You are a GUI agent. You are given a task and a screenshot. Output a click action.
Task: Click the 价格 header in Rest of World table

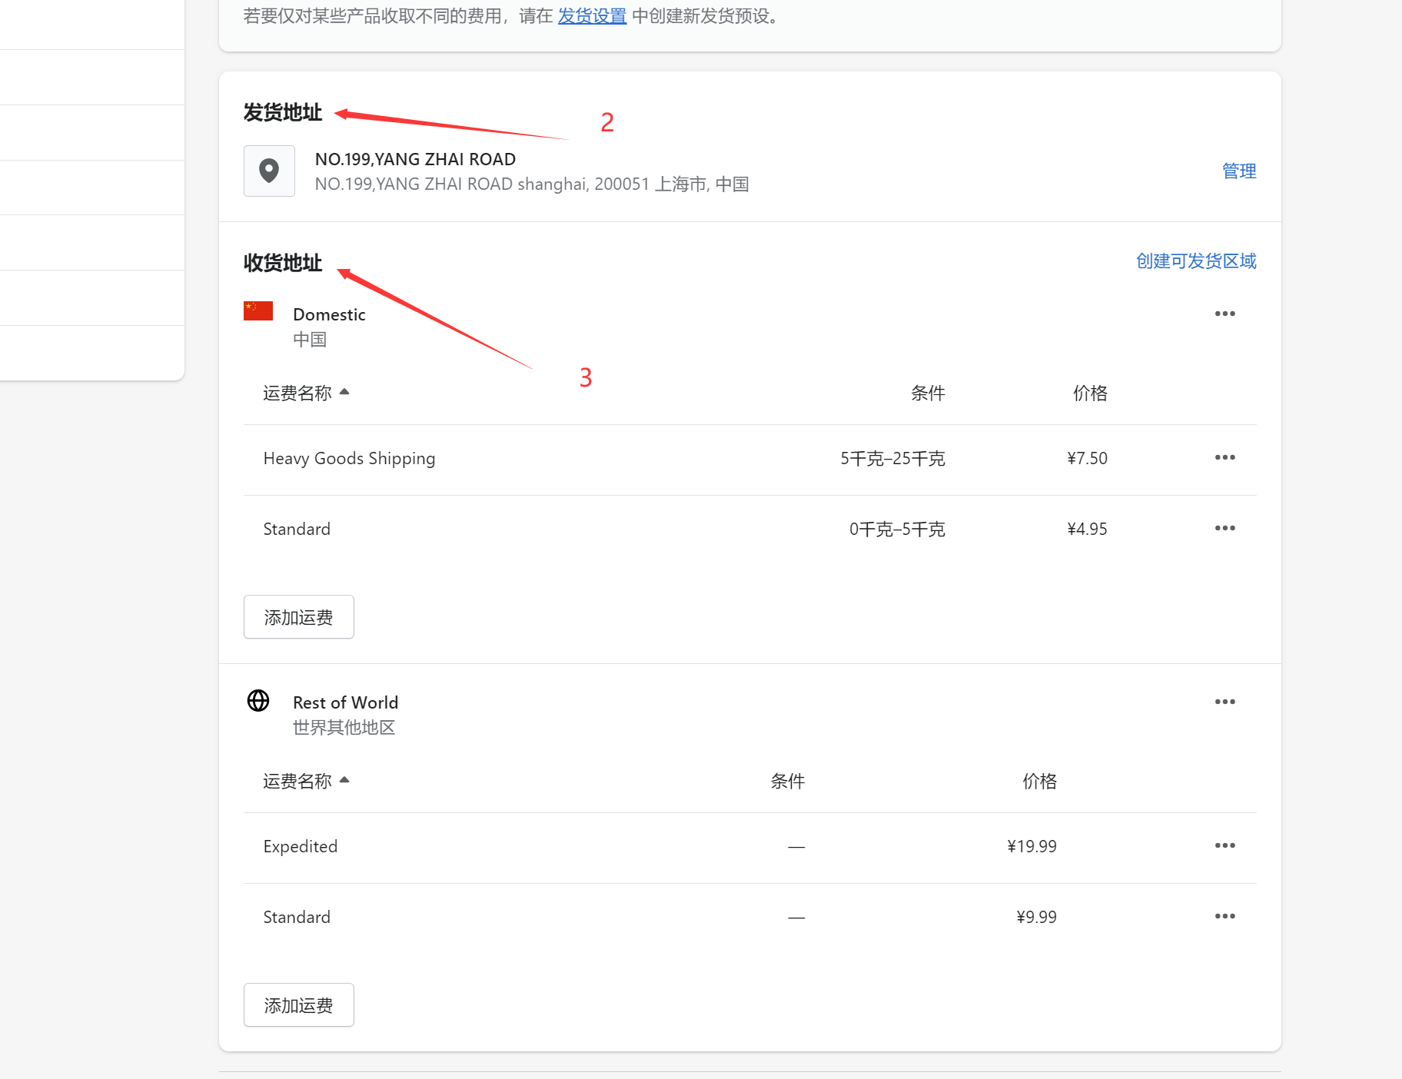(1039, 781)
